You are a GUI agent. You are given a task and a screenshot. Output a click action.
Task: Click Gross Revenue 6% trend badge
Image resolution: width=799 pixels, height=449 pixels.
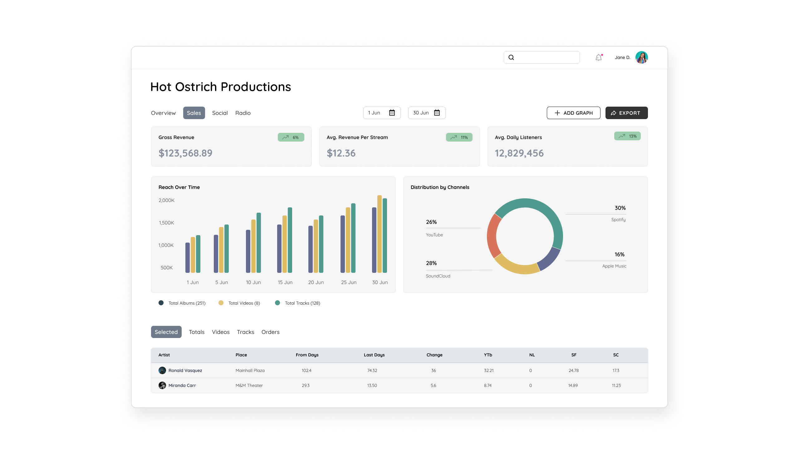point(291,137)
